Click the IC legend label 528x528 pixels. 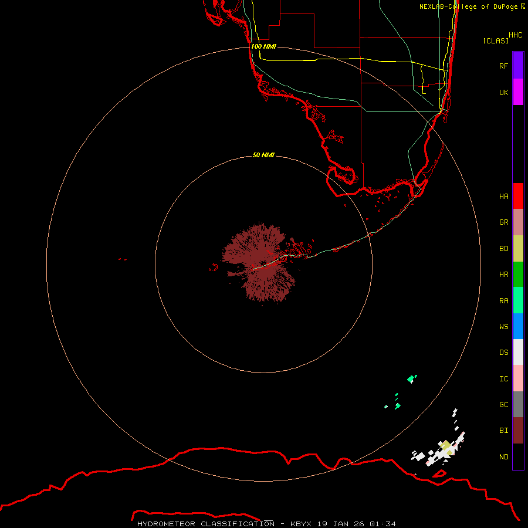click(x=503, y=379)
